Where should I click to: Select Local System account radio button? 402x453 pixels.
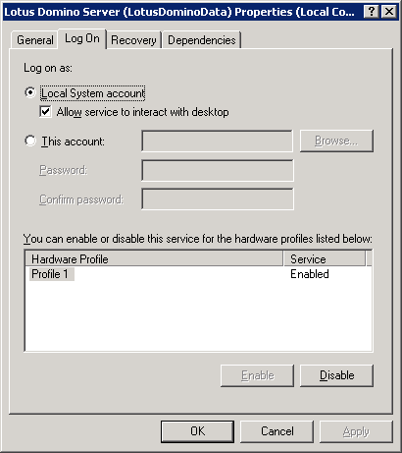[x=30, y=93]
